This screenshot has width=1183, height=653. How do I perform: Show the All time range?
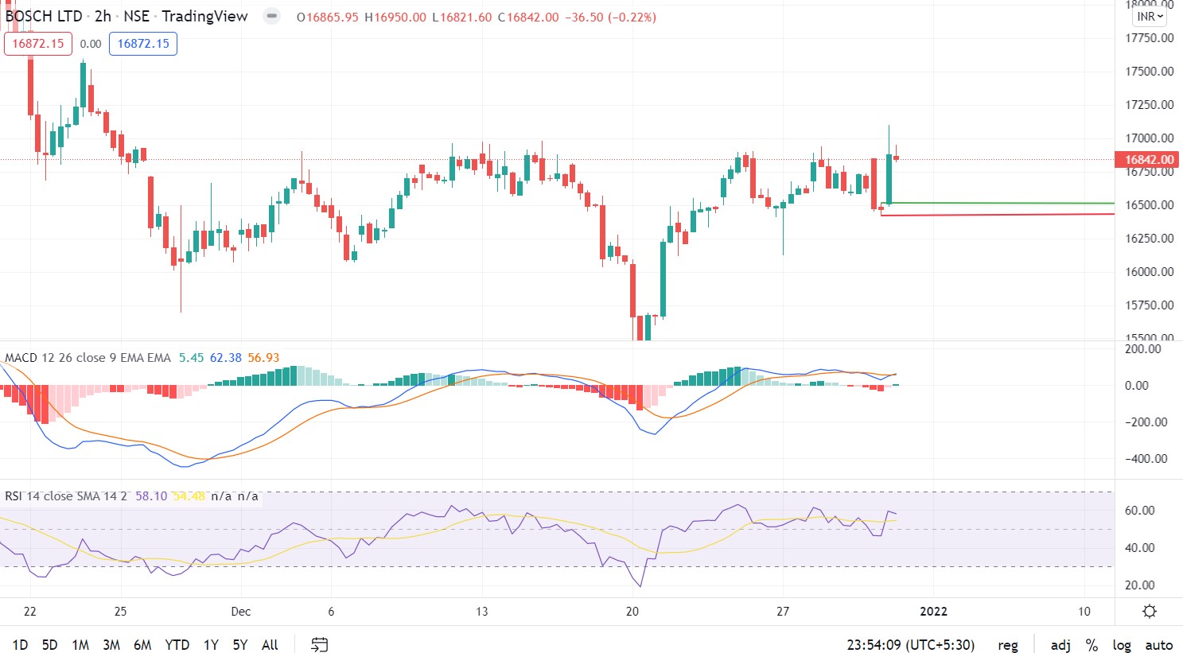tap(270, 645)
